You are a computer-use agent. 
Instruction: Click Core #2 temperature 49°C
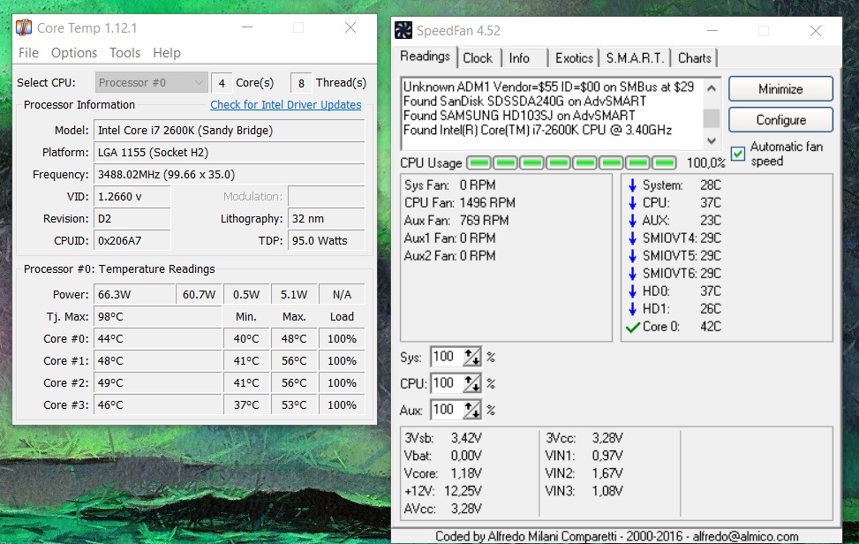click(158, 382)
